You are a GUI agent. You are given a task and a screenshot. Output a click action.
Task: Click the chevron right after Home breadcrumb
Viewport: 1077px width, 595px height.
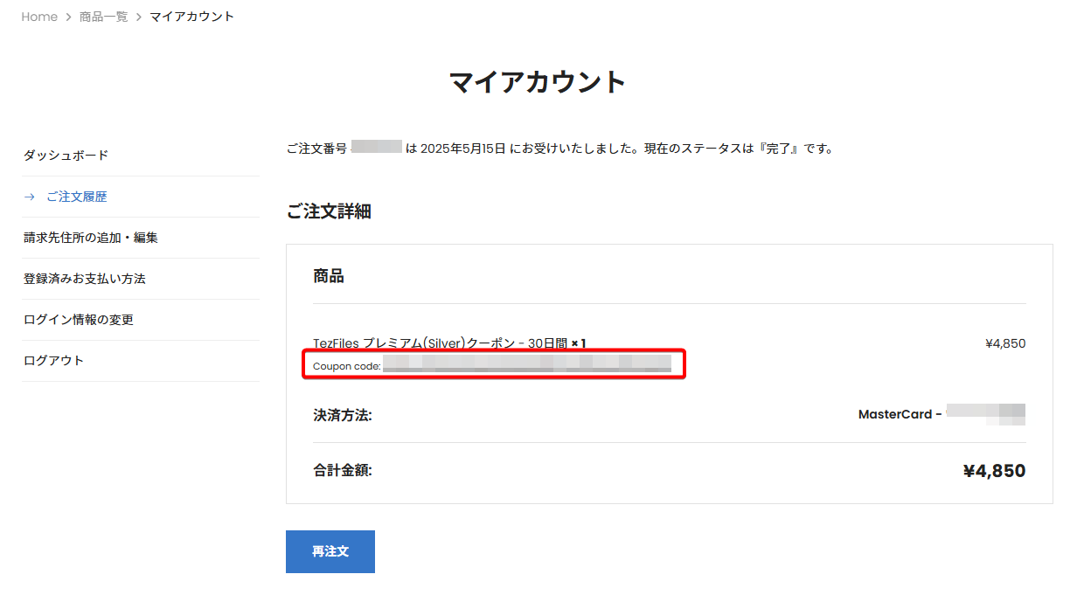pos(68,17)
